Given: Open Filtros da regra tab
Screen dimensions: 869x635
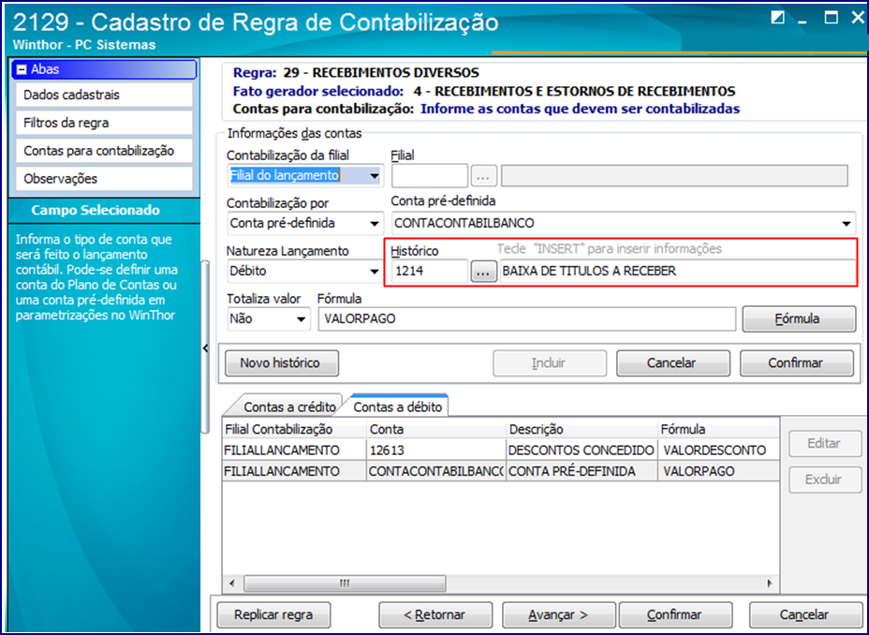Looking at the screenshot, I should tap(104, 123).
